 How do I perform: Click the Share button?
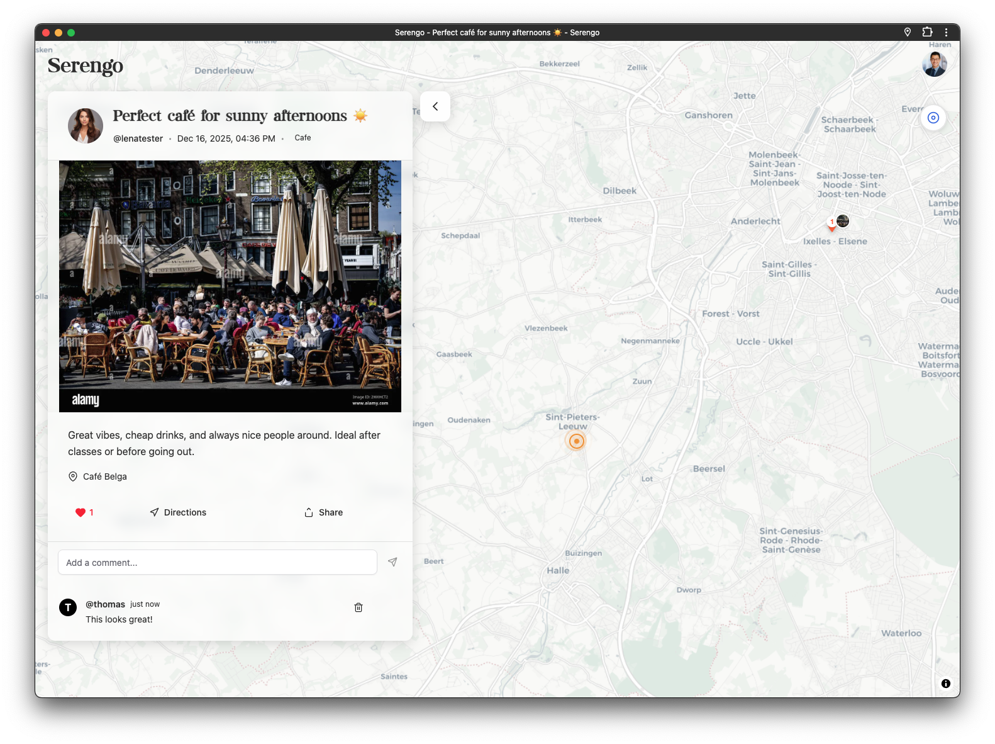click(x=323, y=512)
